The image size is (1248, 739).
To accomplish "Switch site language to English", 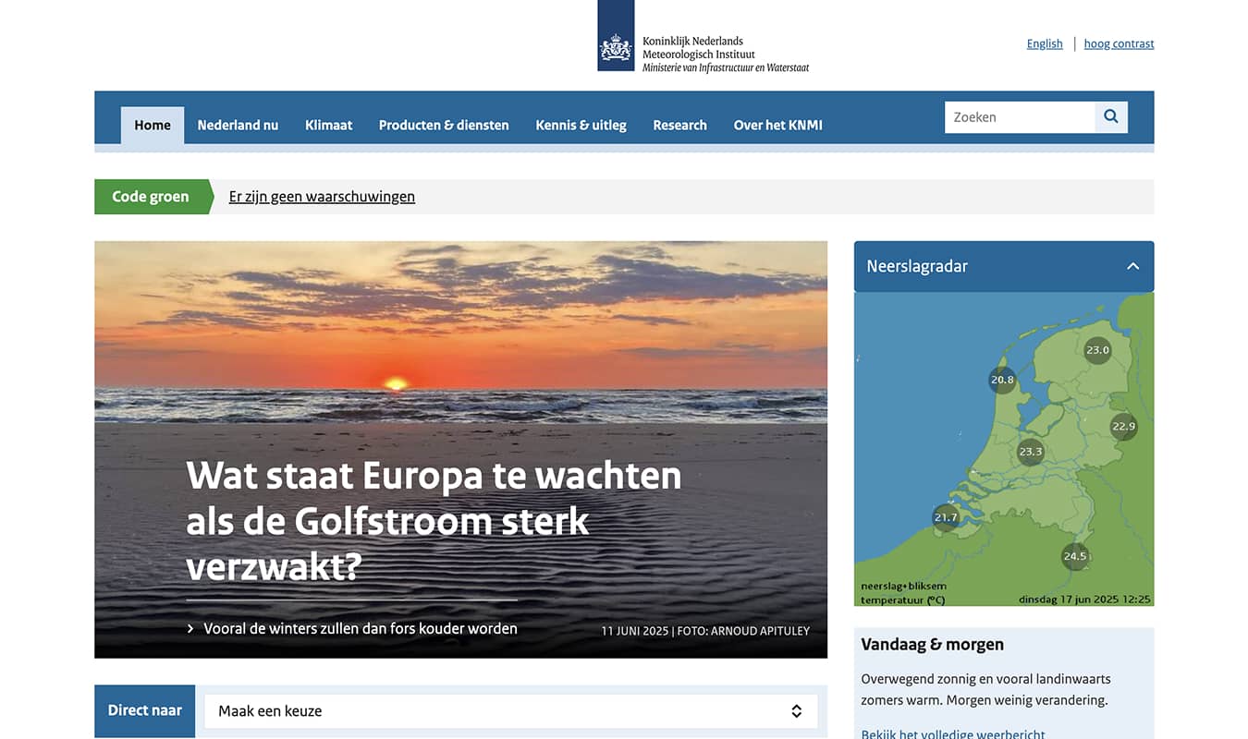I will pos(1045,43).
